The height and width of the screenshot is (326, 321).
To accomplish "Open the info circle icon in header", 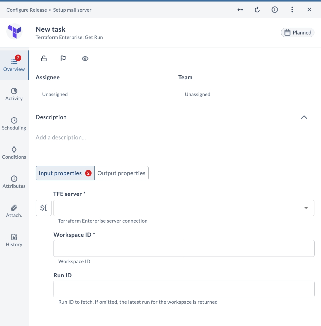I will (275, 10).
